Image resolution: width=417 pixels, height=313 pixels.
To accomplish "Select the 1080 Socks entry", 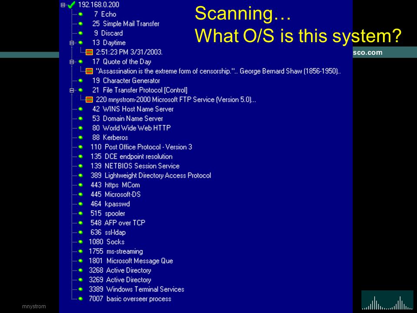I will point(107,242).
